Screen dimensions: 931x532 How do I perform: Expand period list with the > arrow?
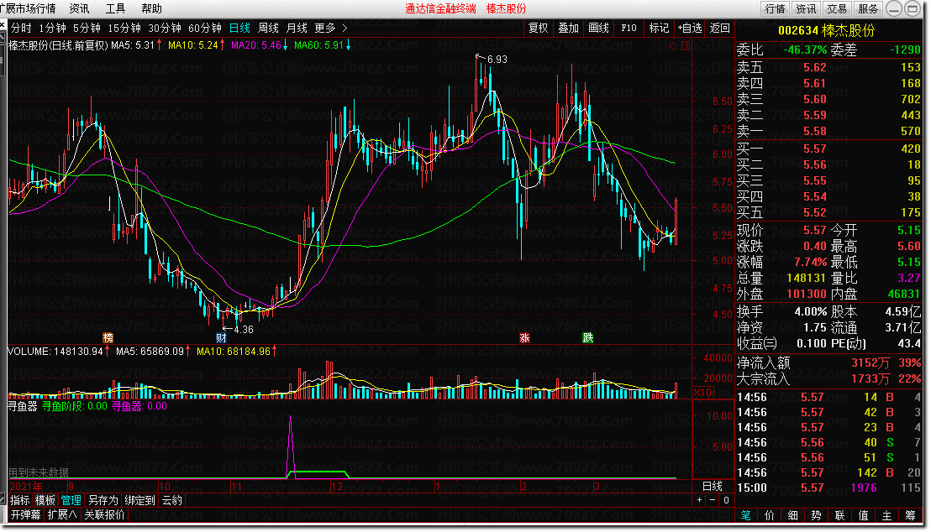point(345,28)
